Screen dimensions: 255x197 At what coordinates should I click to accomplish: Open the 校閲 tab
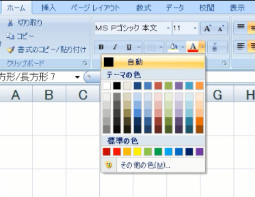[207, 8]
